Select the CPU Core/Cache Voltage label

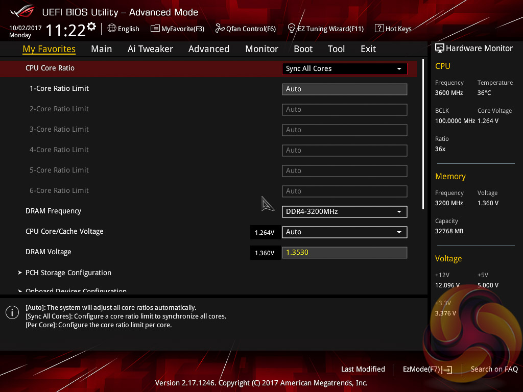[x=64, y=231]
